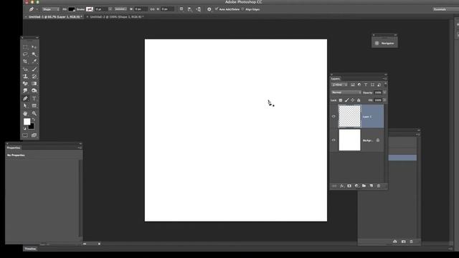Open the stroke type options dropdown
Screen dimensions: 459x258
120,9
